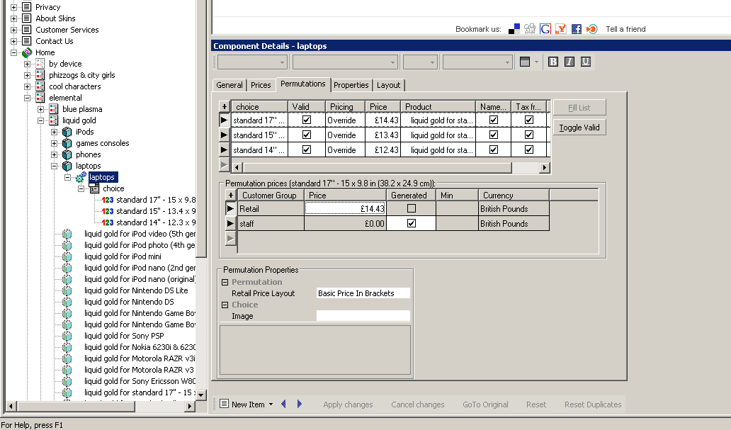
Task: Switch to the Prices tab
Action: 261,85
